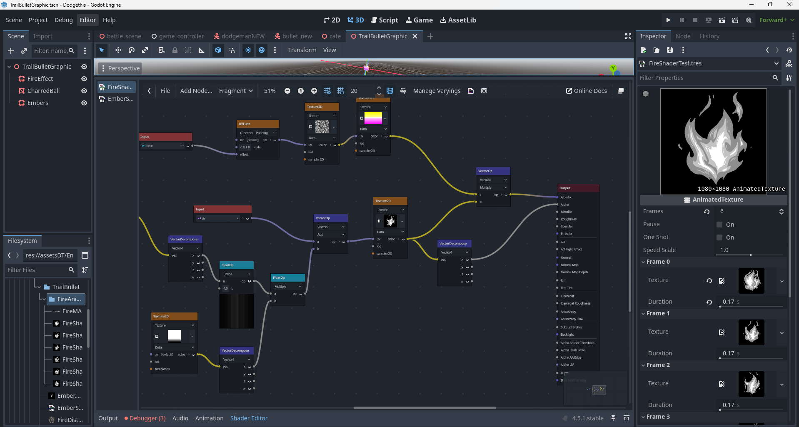Image resolution: width=799 pixels, height=427 pixels.
Task: Open Online Docs link
Action: pos(586,91)
